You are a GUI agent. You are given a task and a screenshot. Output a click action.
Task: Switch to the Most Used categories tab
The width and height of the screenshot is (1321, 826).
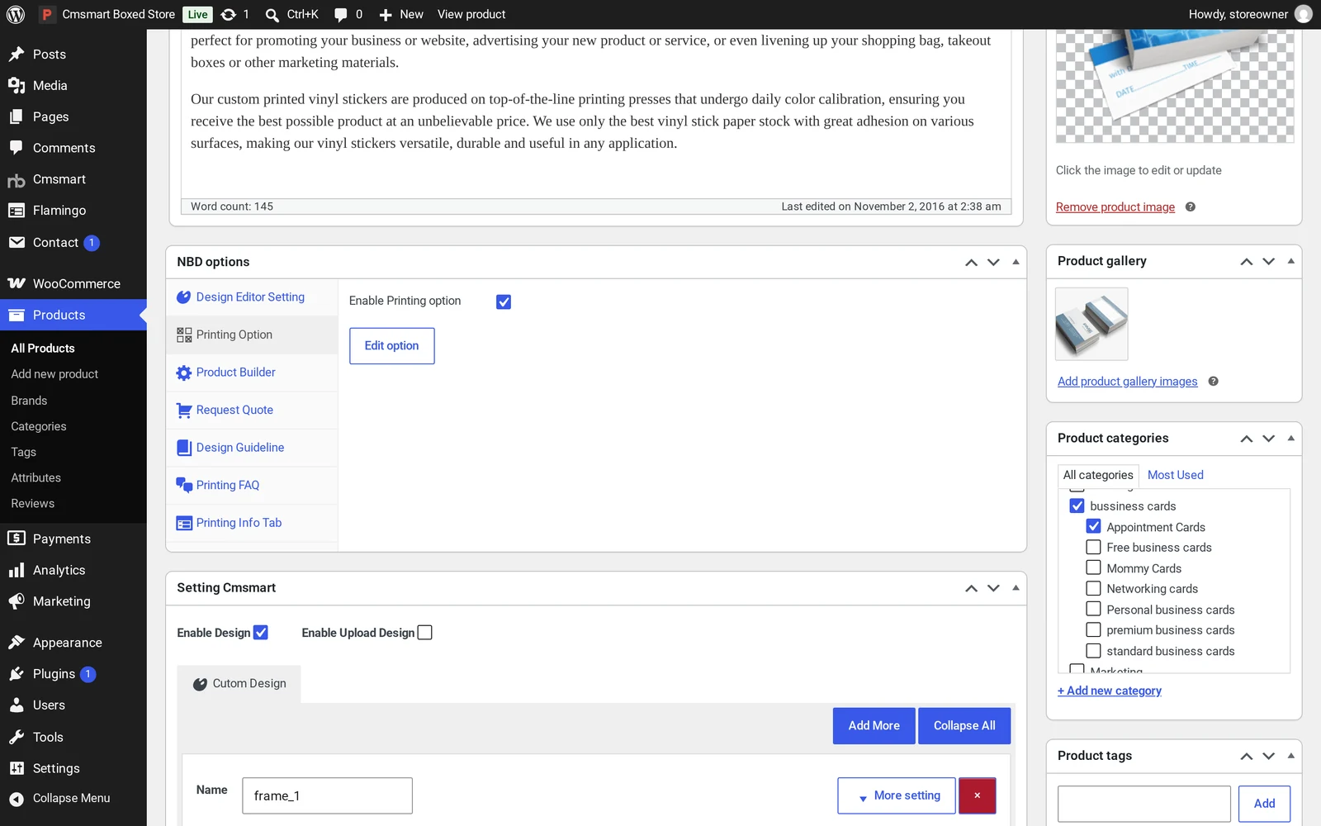(x=1175, y=475)
